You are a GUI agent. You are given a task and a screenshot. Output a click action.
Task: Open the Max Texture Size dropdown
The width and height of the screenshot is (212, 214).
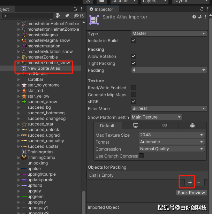pos(172,135)
